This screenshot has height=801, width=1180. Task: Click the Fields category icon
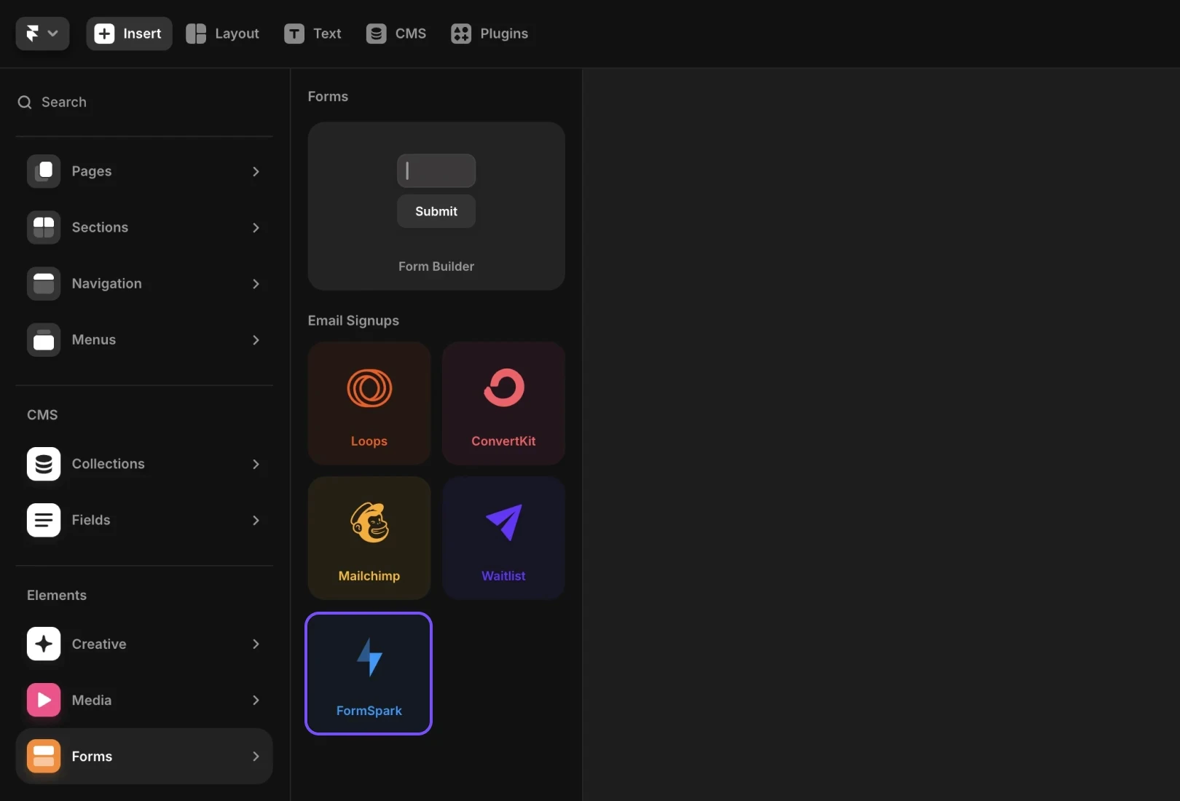point(44,520)
